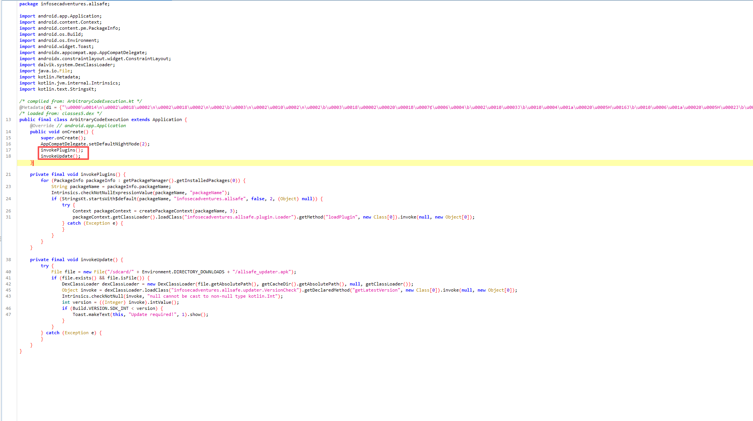Click the "getLatestVersion" string literal
This screenshot has height=421, width=753.
point(376,290)
